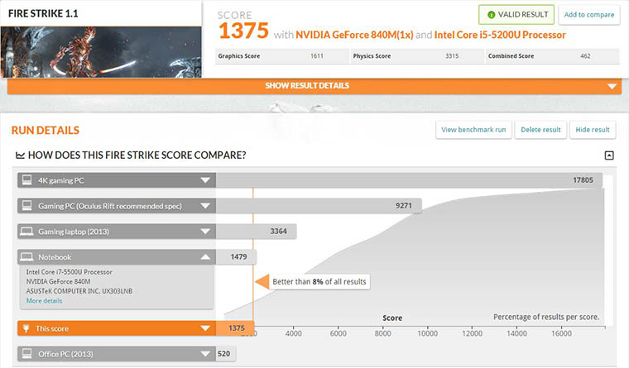
Task: Click Add to compare button
Action: [x=589, y=15]
